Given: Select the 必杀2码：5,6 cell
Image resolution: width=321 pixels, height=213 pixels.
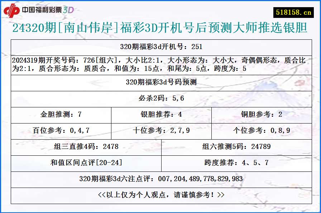Looking at the screenshot, I should pyautogui.click(x=160, y=97).
